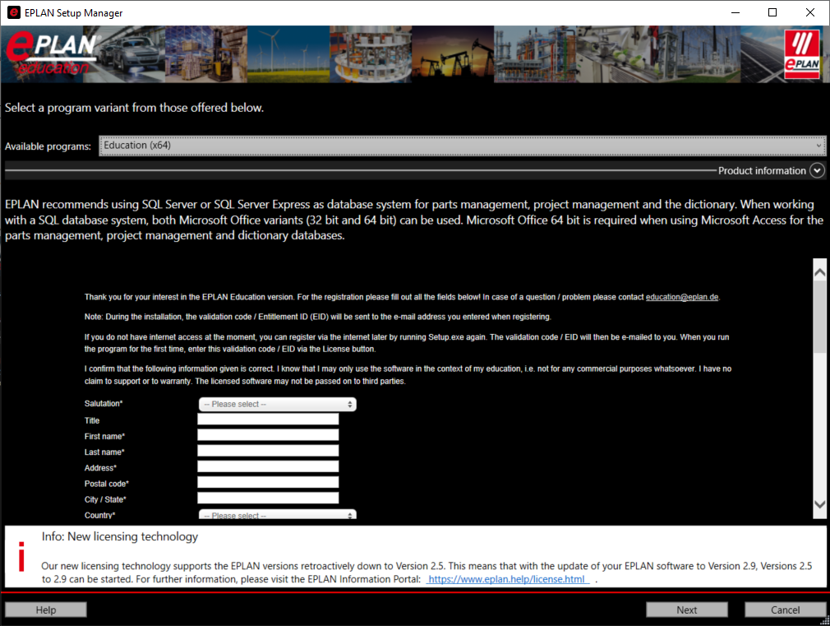Click the registration form scroll up arrow

click(819, 272)
